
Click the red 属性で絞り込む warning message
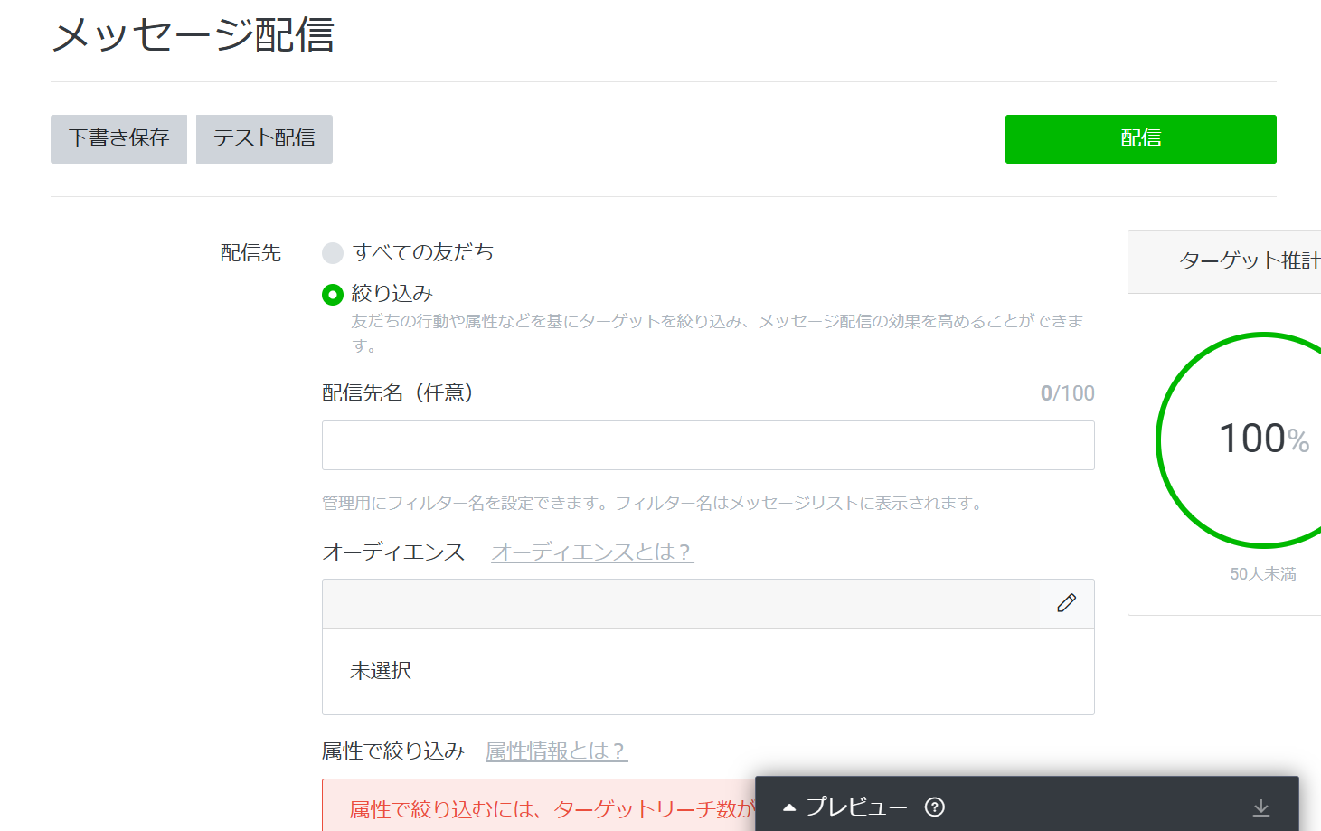(x=543, y=808)
